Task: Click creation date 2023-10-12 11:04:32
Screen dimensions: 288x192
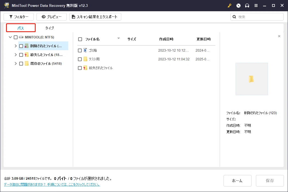Action: 174,59
